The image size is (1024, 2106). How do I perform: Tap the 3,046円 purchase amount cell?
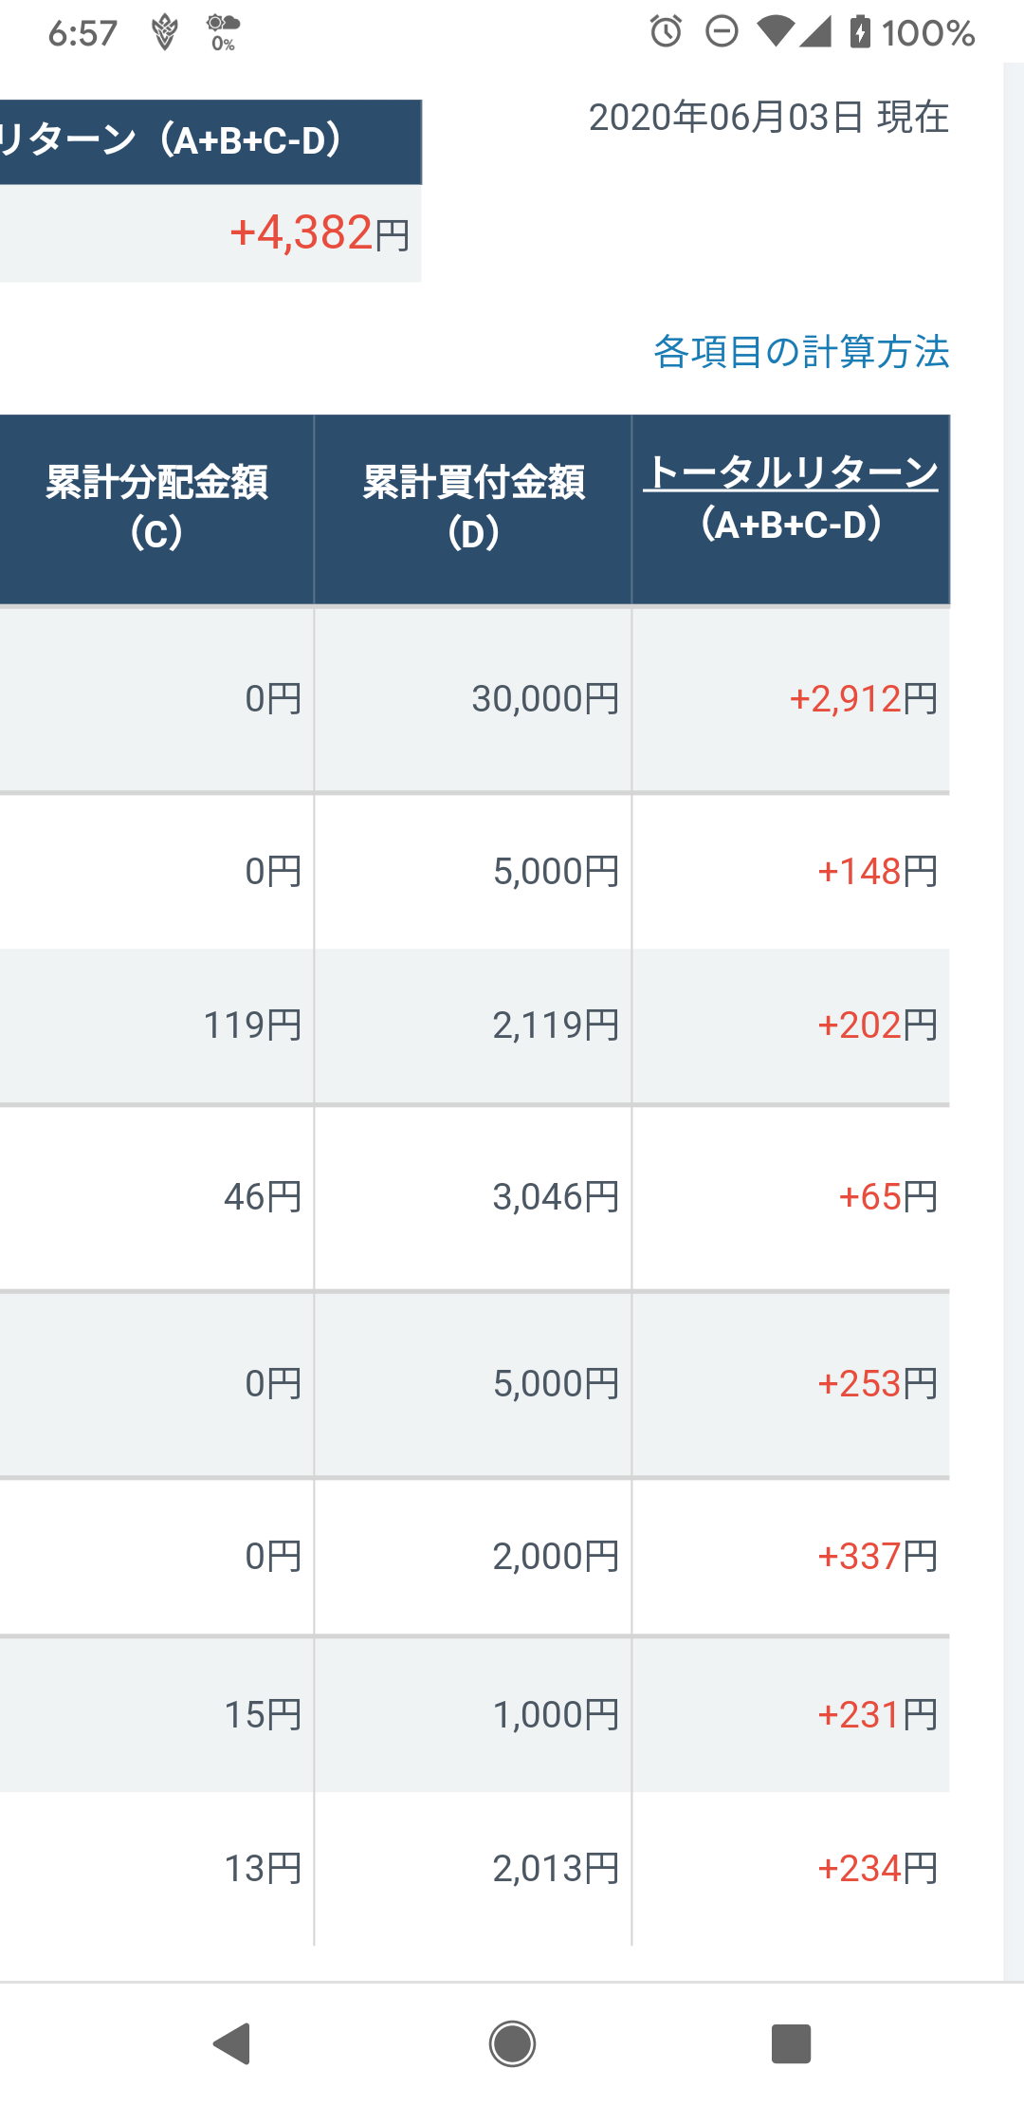point(557,1197)
